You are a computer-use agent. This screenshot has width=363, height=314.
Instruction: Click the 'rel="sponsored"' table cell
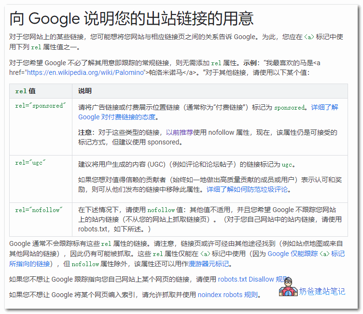41,127
